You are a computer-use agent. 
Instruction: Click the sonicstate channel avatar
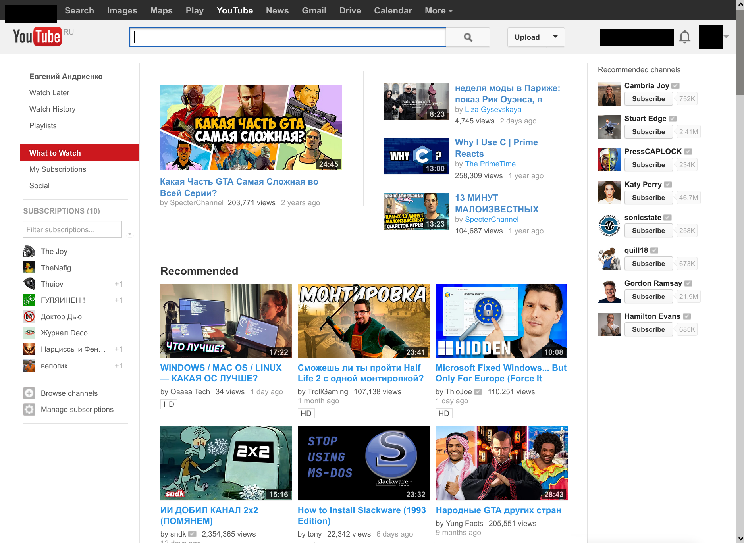coord(609,225)
